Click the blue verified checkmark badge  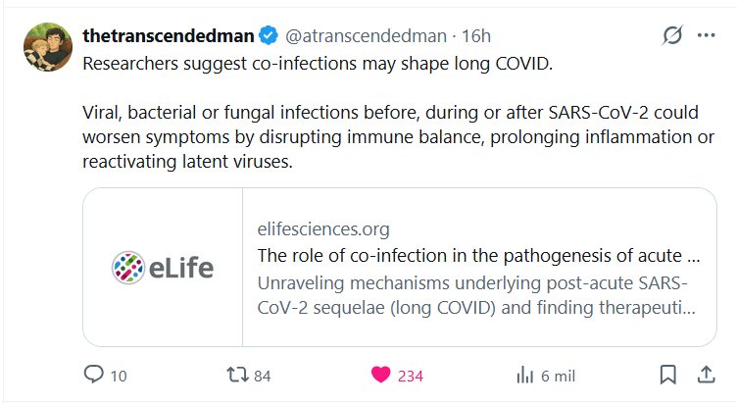269,36
